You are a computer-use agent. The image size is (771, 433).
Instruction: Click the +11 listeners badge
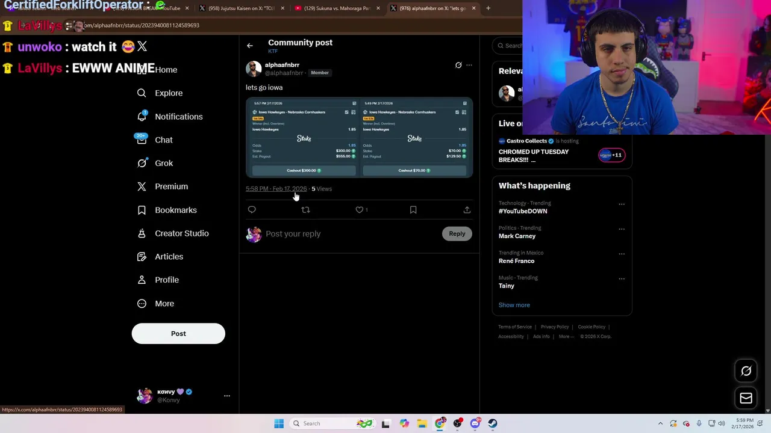click(611, 155)
